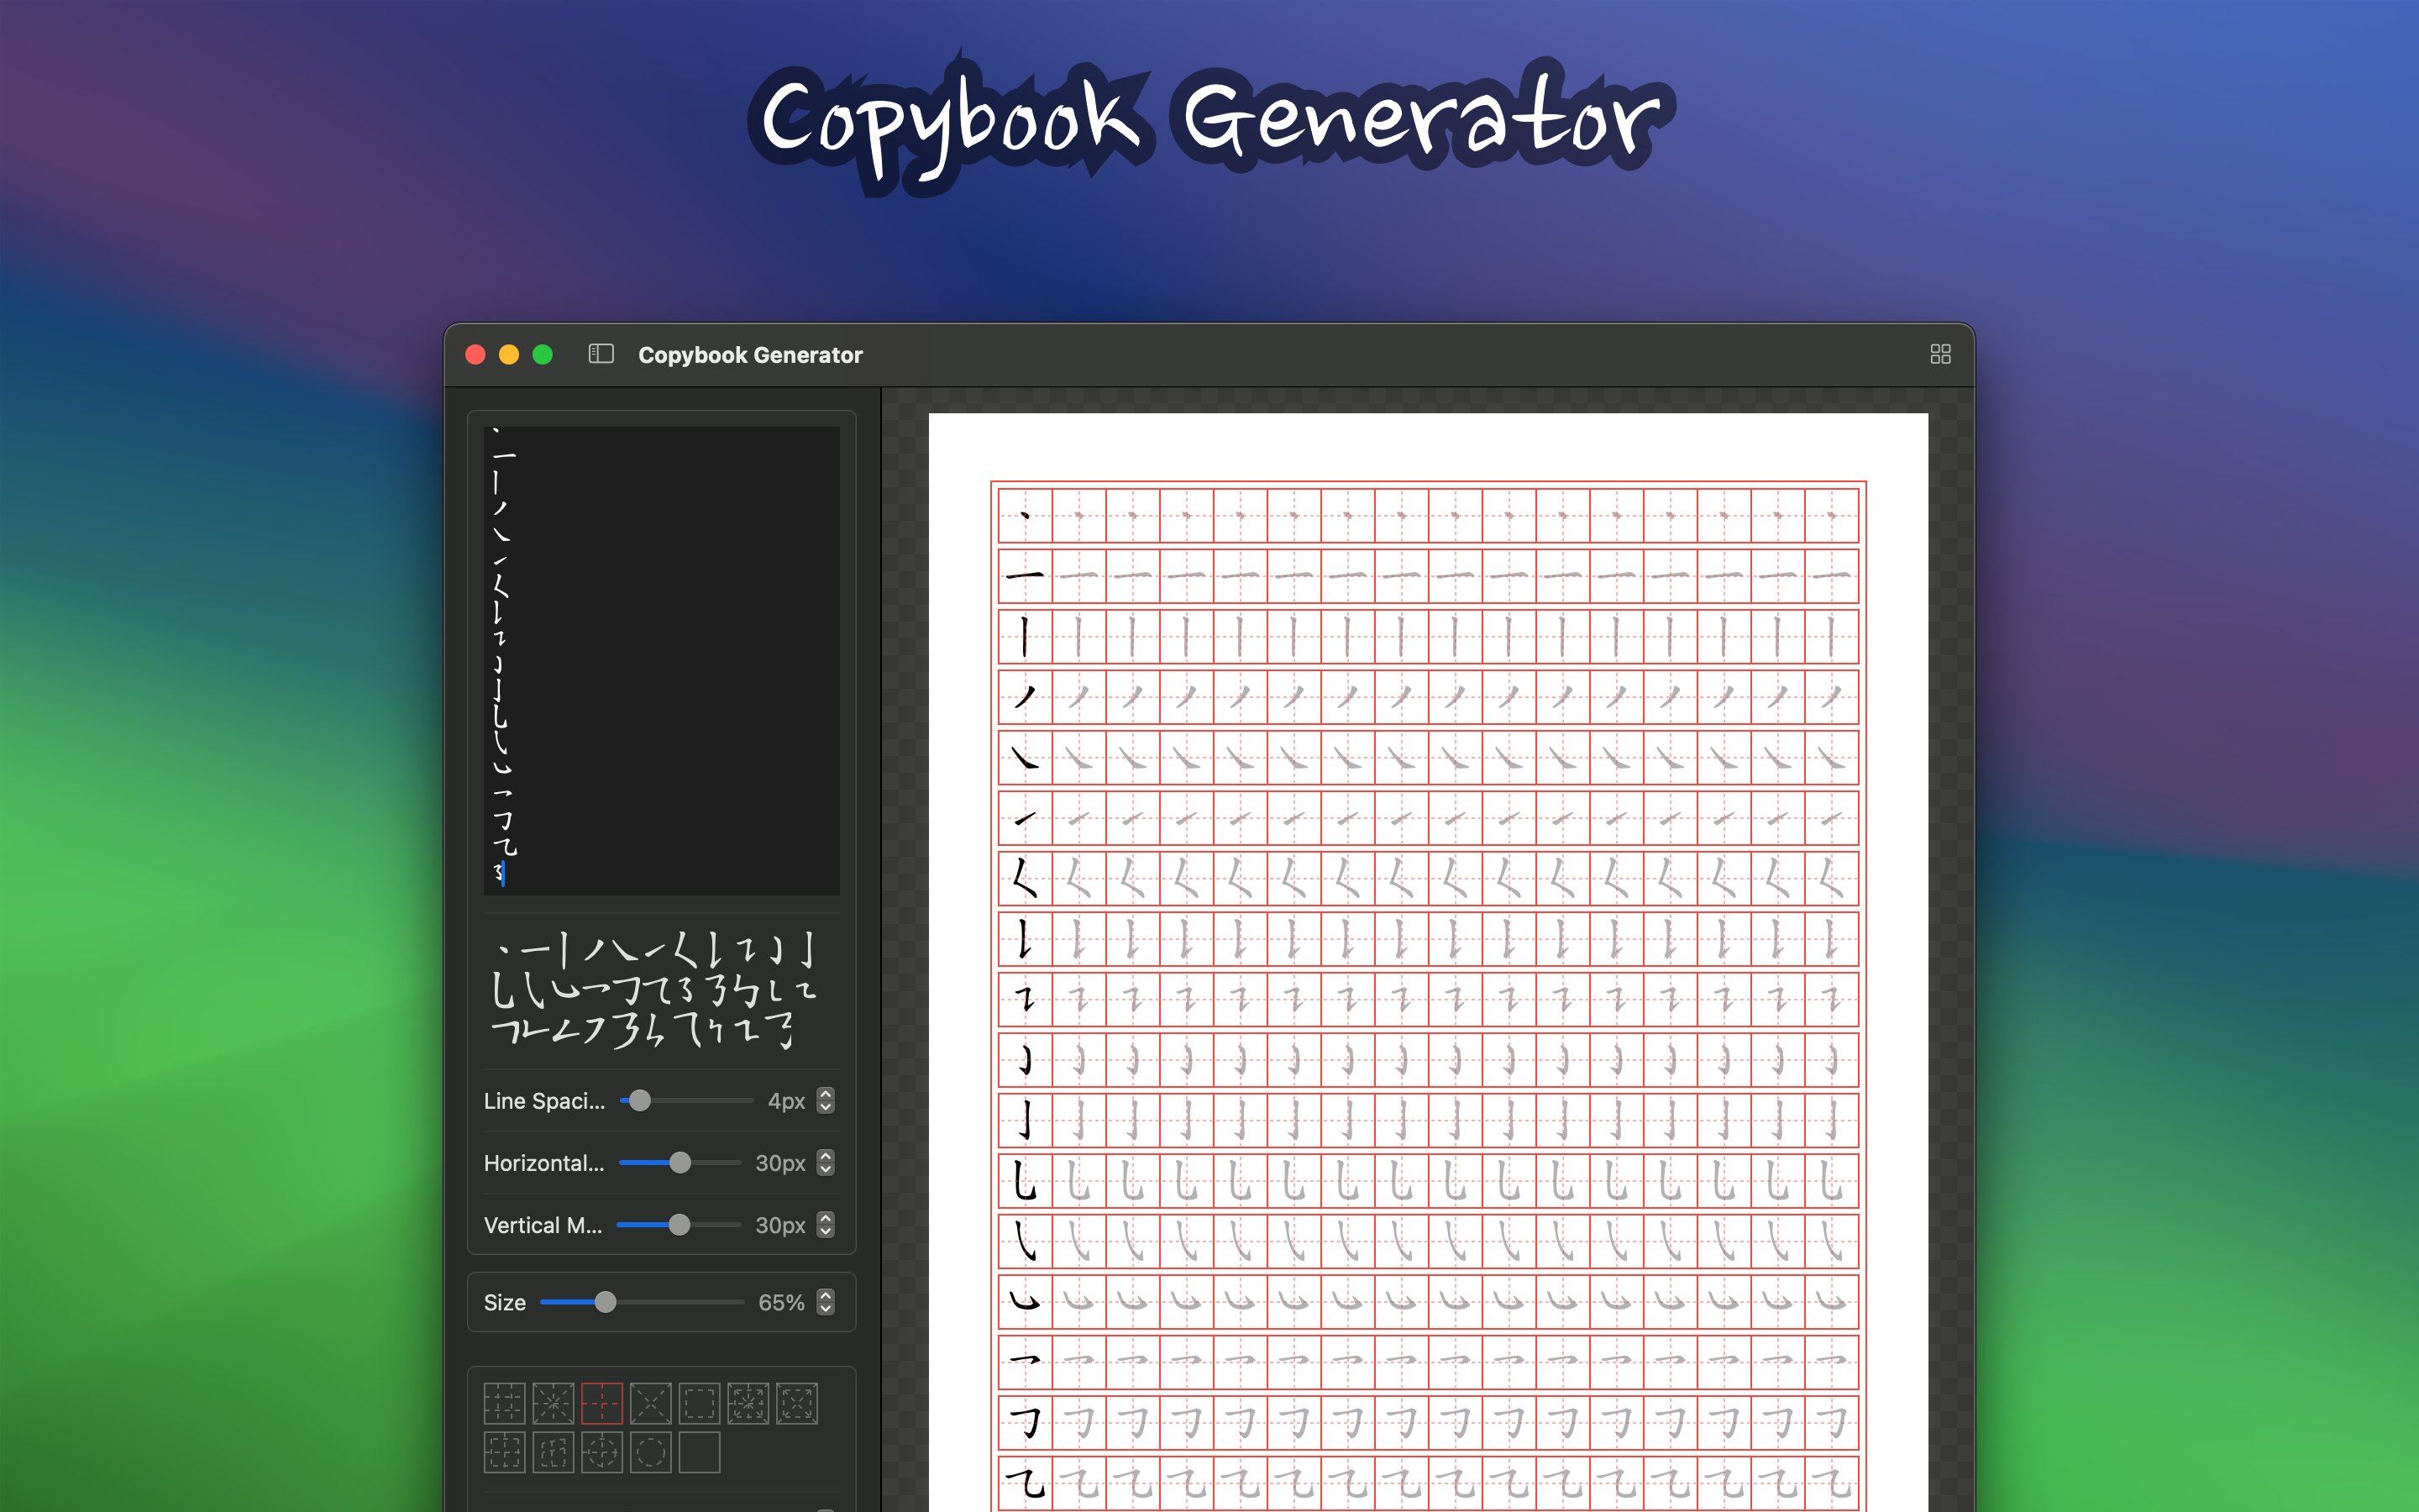Click the font stroke preview sample
Image resolution: width=2419 pixels, height=1512 pixels.
tap(657, 990)
